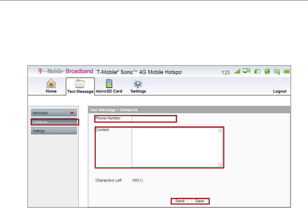This screenshot has height=208, width=308.
Task: Click the Content scrollbar up arrow
Action: (220, 131)
